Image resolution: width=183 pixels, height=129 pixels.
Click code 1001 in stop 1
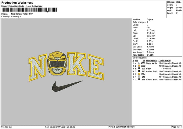[161, 63]
